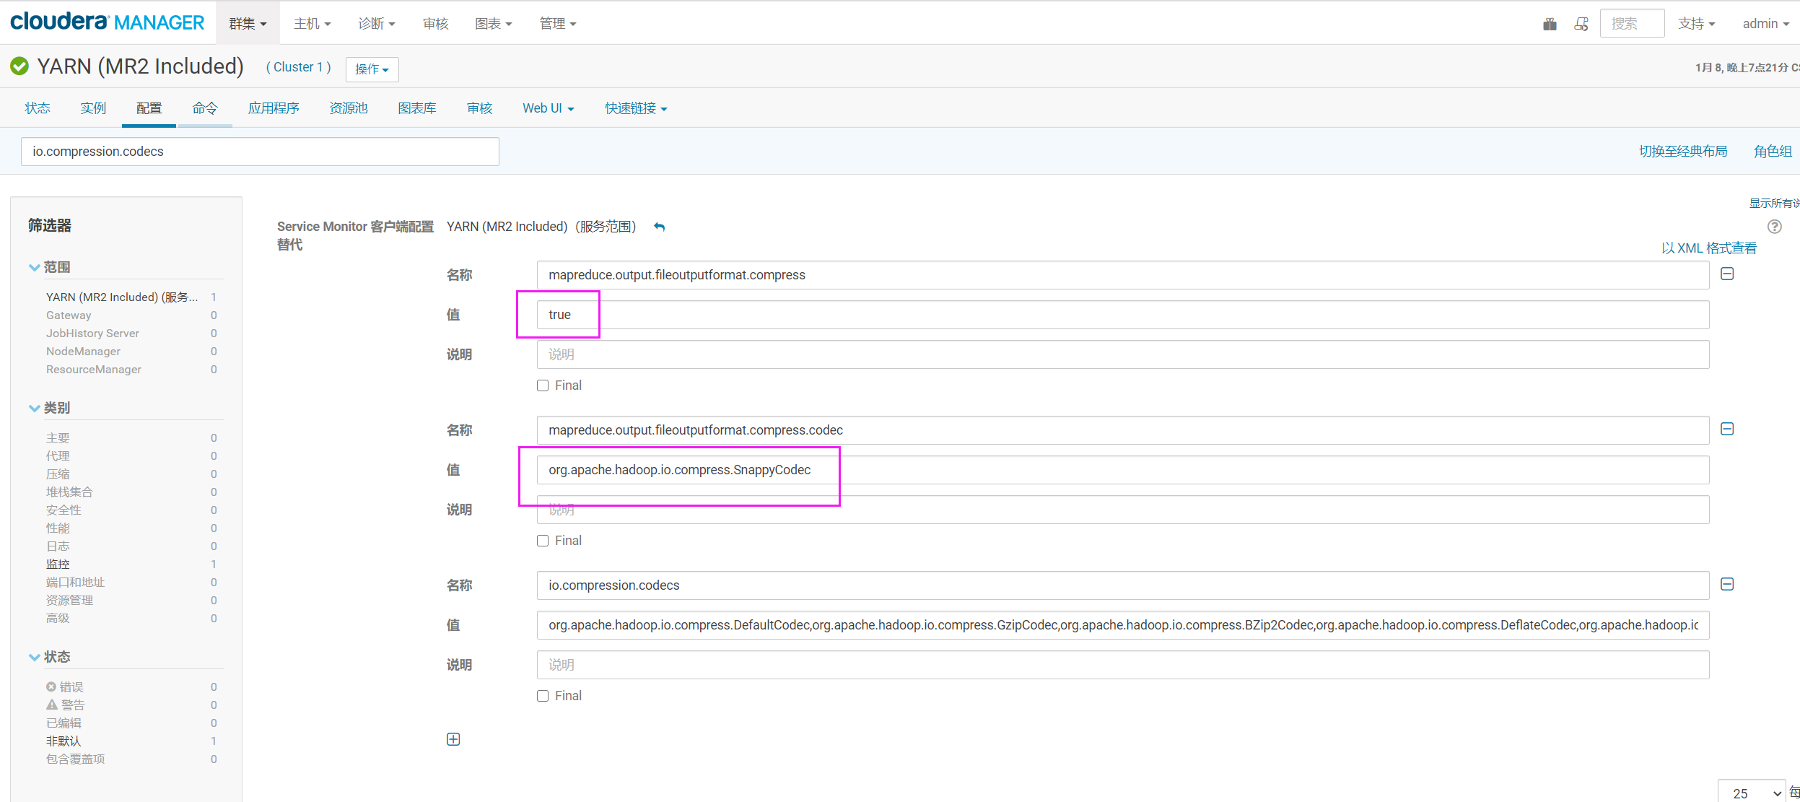The image size is (1800, 802).
Task: Click the help question mark icon
Action: click(x=1775, y=227)
